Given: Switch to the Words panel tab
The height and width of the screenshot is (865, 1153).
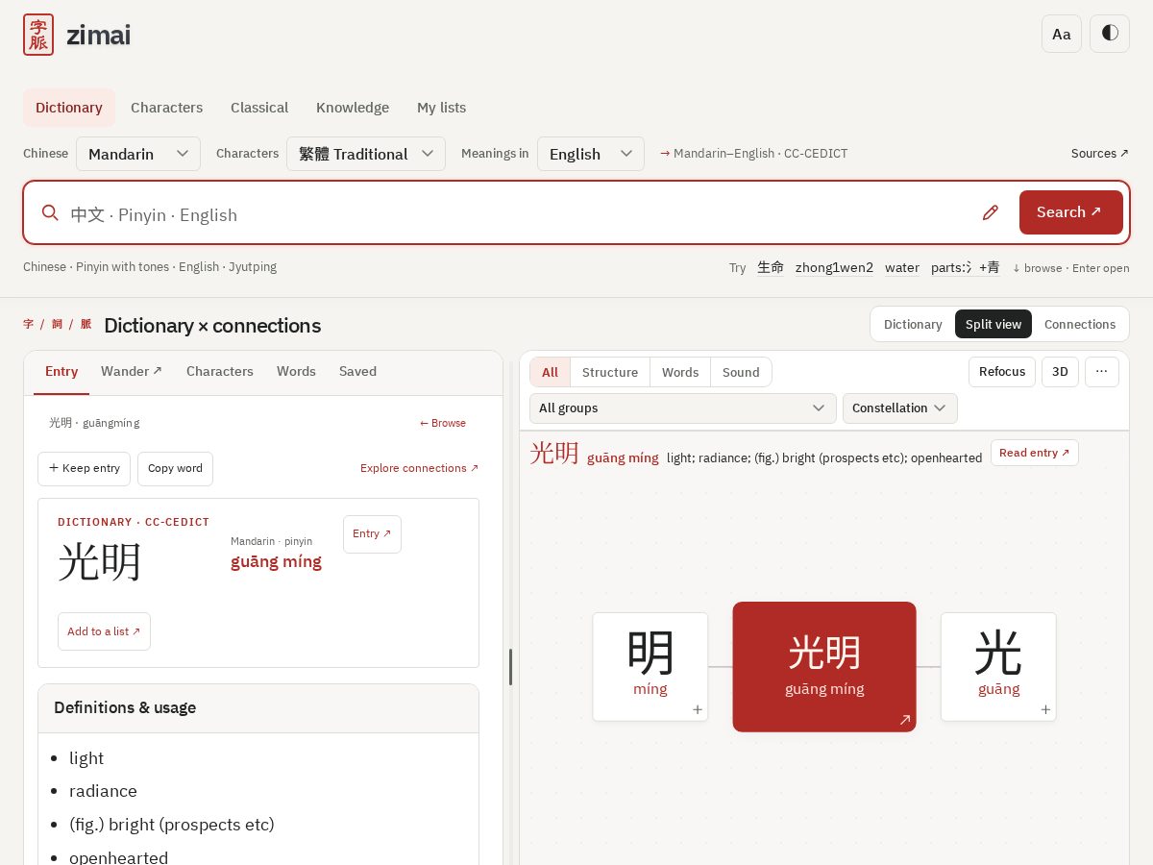Looking at the screenshot, I should 296,372.
